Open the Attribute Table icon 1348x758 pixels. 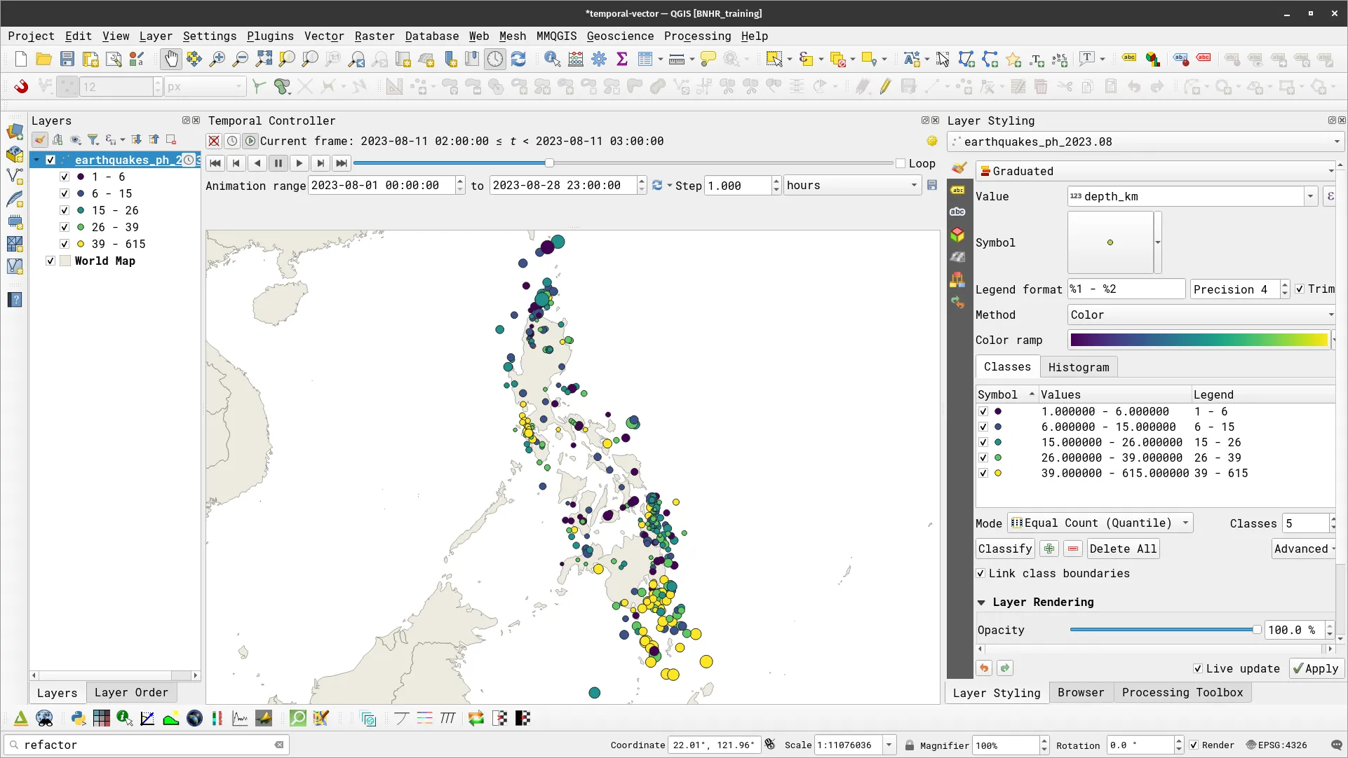pyautogui.click(x=645, y=59)
